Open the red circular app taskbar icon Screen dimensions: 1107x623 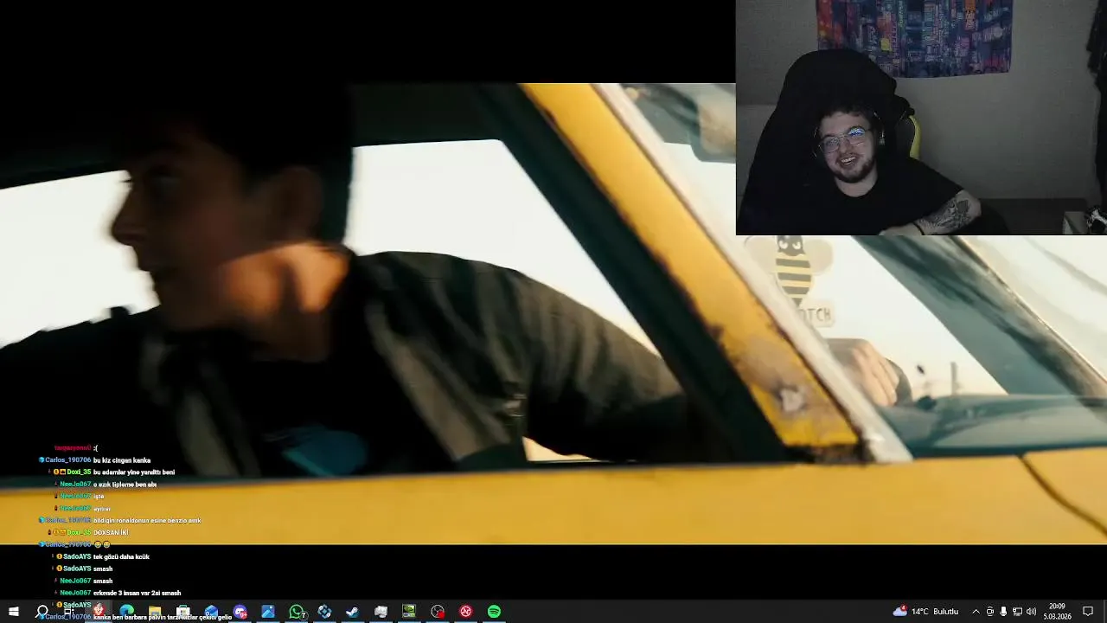(465, 612)
